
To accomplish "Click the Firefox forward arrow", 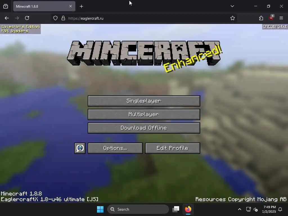I will click(x=17, y=18).
